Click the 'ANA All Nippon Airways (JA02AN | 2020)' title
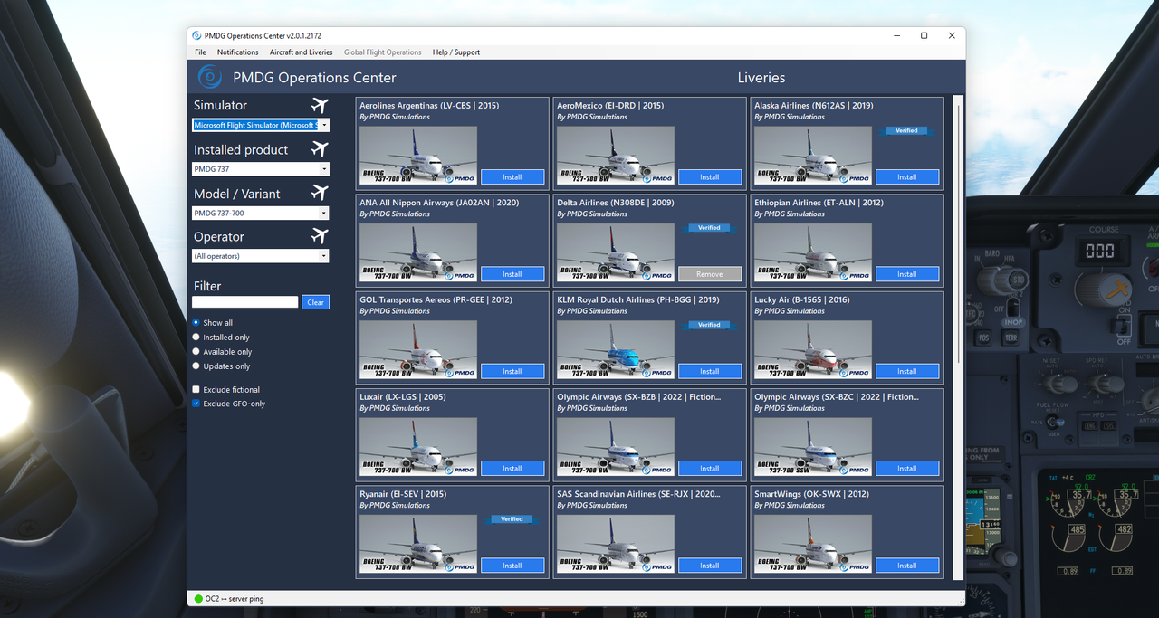Screen dimensions: 1159x618 pyautogui.click(x=439, y=203)
